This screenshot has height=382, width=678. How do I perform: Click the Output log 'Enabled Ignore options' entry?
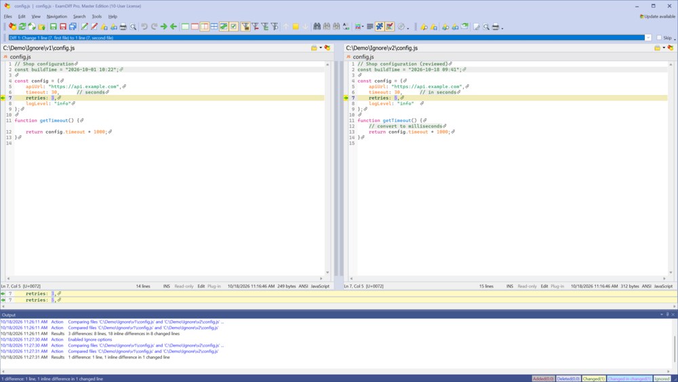click(90, 340)
